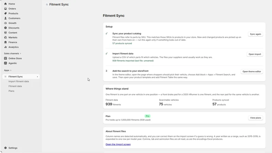Click the Products tag icon
The height and width of the screenshot is (153, 272).
coord(5,13)
